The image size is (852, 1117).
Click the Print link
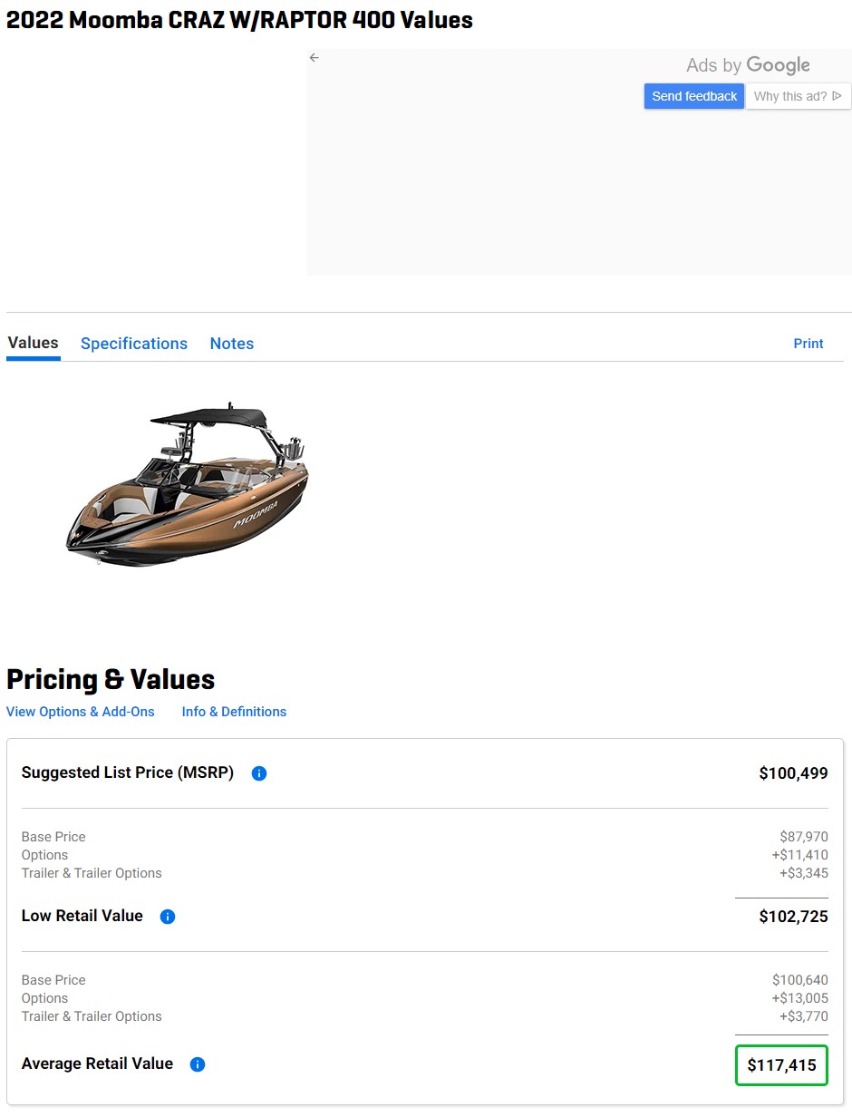[x=808, y=344]
